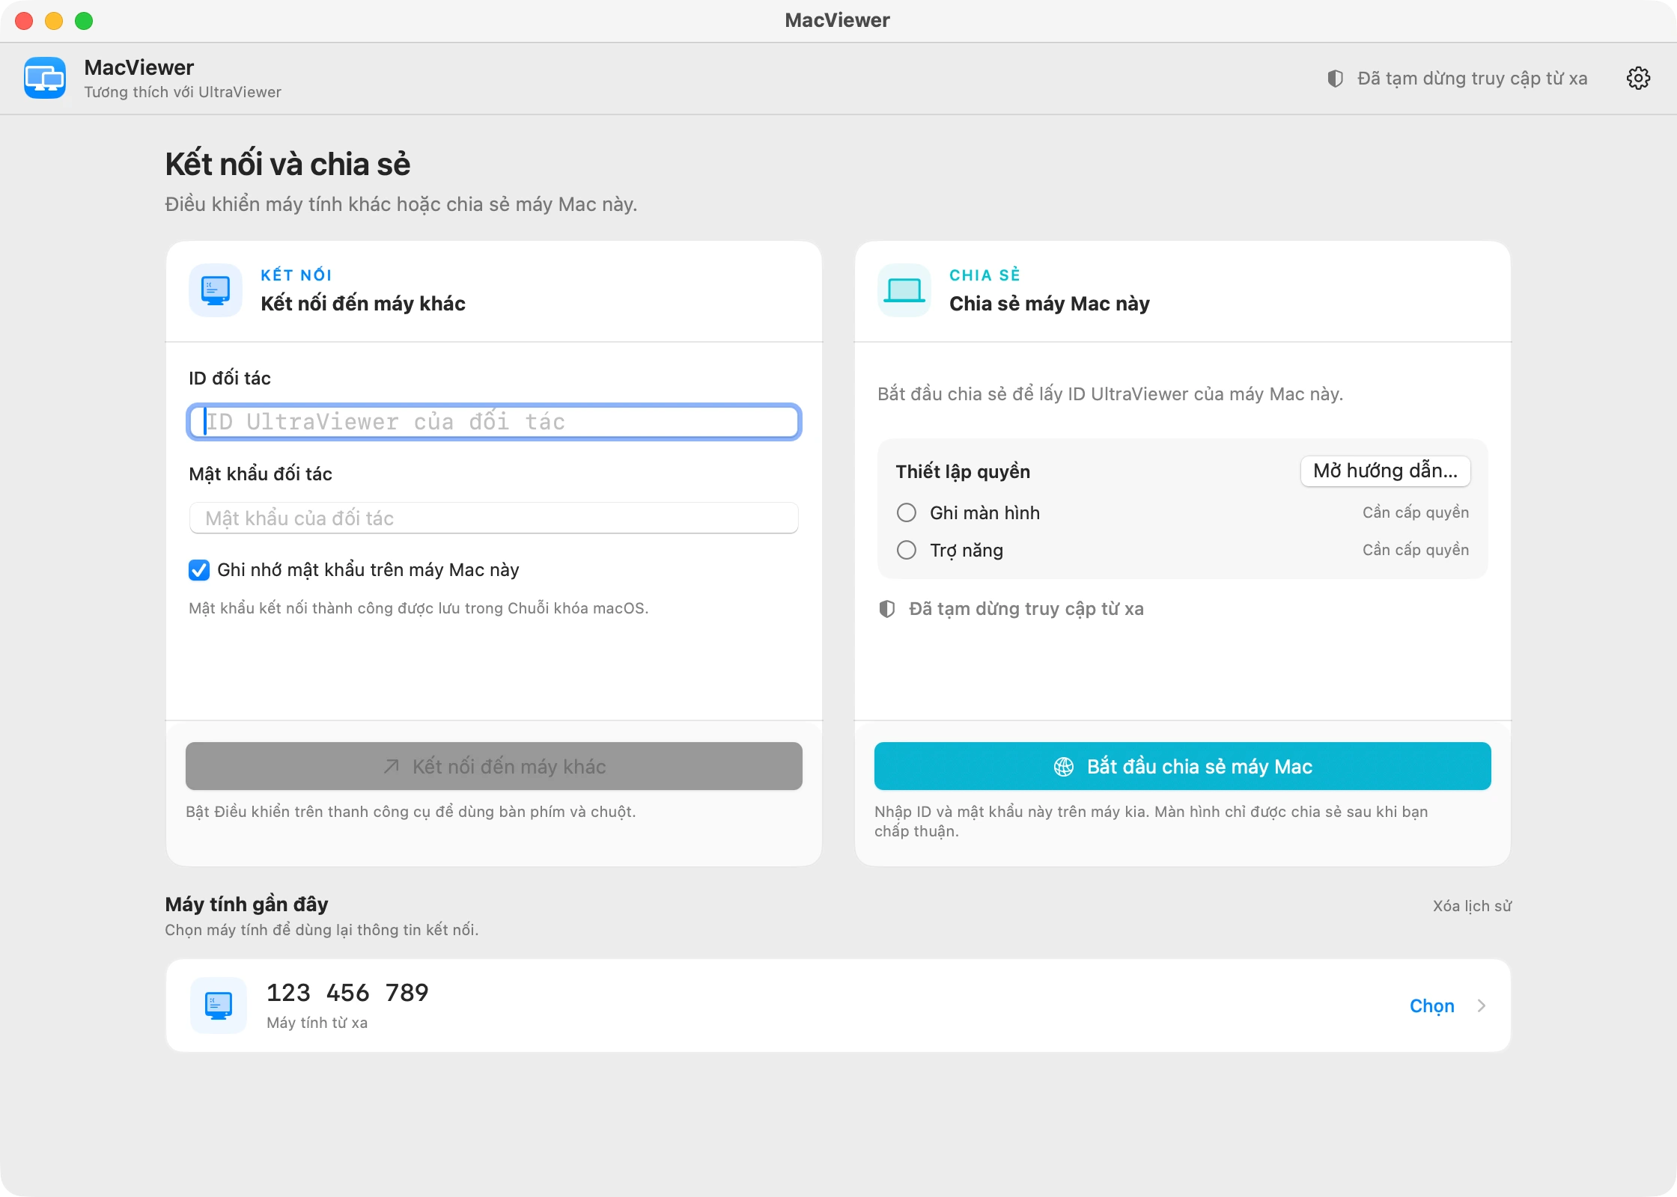Click the MacViewer app logo icon
Viewport: 1677px width, 1197px height.
pyautogui.click(x=45, y=78)
